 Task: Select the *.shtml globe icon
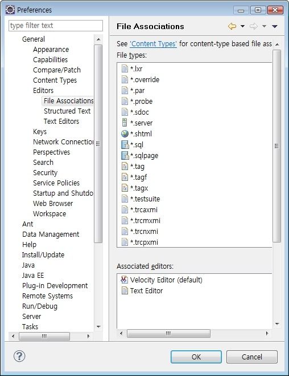125,134
